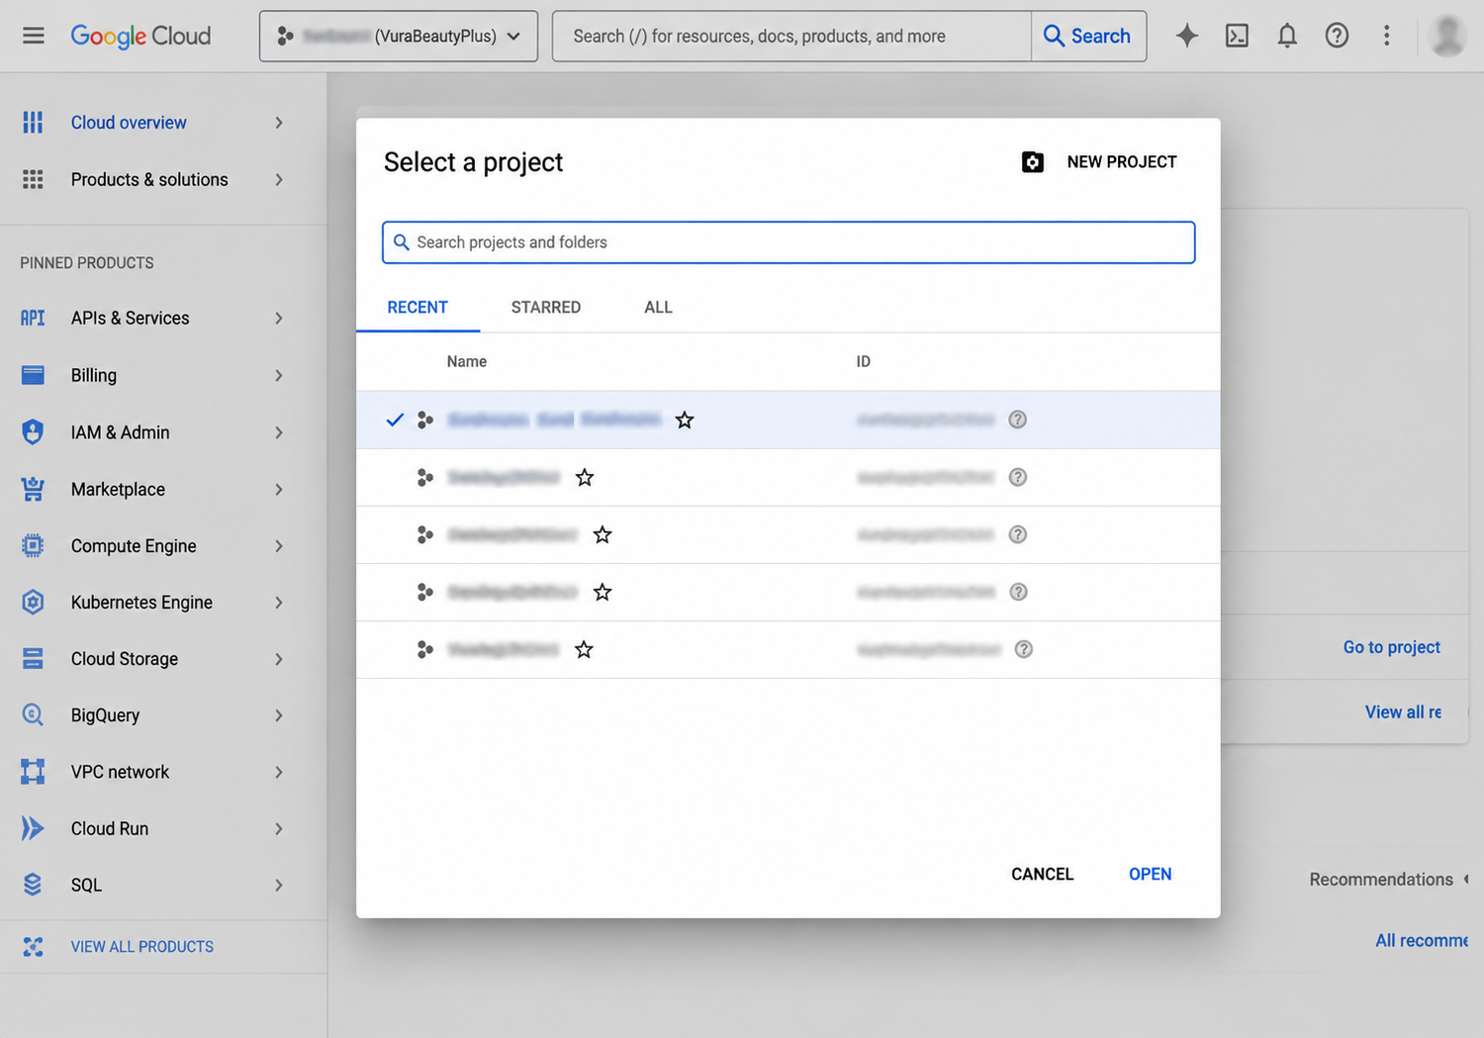Open Marketplace from the sidebar
The image size is (1484, 1038).
tap(118, 489)
